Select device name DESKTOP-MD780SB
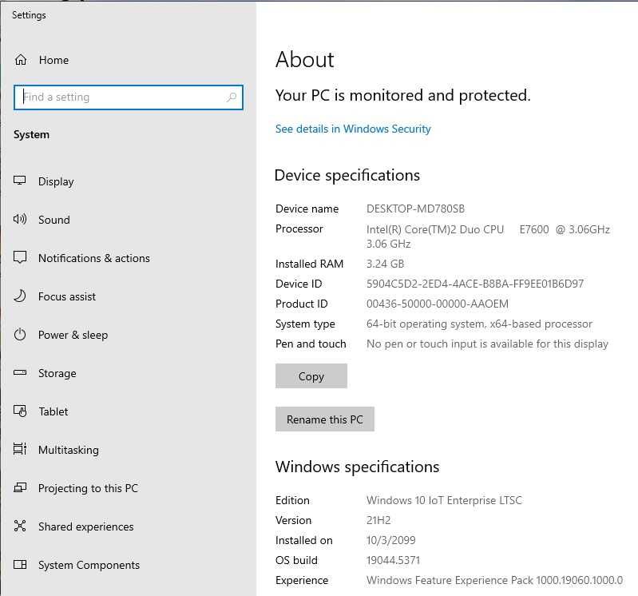Screen dimensions: 638x596 [x=415, y=209]
